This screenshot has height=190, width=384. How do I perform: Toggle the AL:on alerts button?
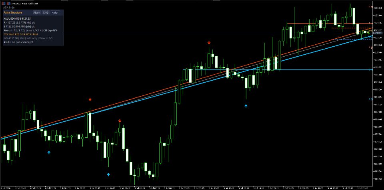(37, 12)
